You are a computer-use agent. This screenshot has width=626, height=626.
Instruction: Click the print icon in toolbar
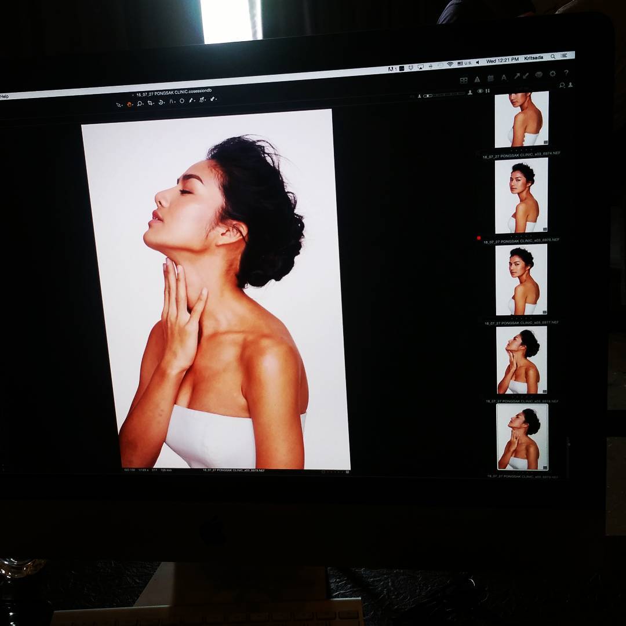pos(539,74)
